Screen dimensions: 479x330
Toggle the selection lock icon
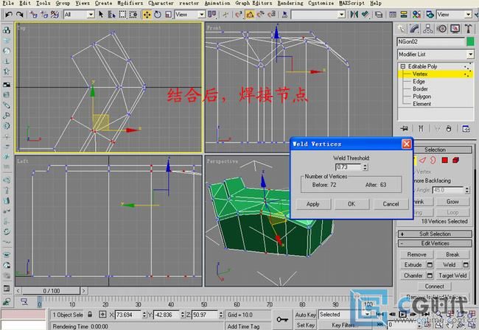pyautogui.click(x=90, y=314)
